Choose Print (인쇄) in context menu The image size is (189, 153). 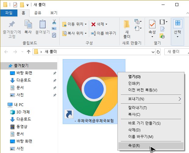[x=151, y=84]
